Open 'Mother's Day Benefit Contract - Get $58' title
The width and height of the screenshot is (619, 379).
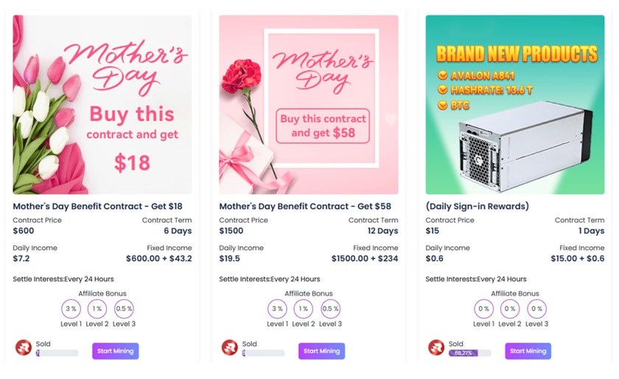coord(305,206)
